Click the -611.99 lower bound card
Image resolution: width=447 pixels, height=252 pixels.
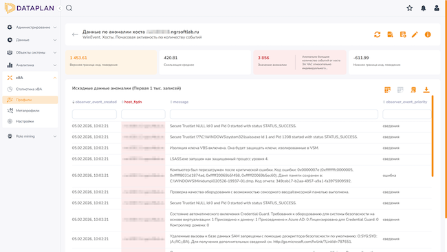(394, 62)
